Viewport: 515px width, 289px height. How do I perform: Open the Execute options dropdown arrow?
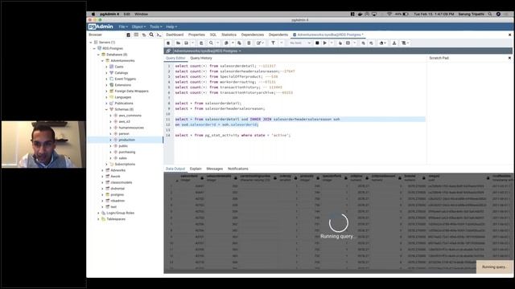pos(332,43)
